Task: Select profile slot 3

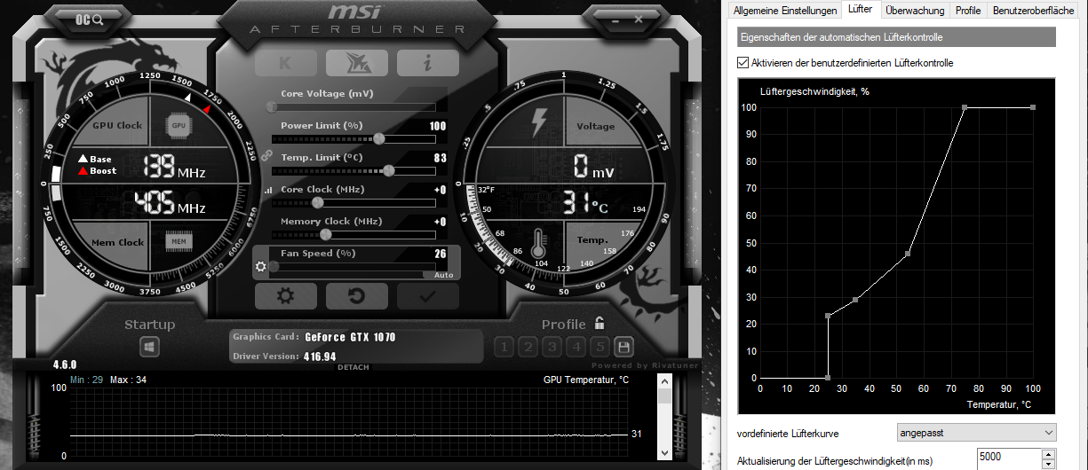Action: pos(552,347)
